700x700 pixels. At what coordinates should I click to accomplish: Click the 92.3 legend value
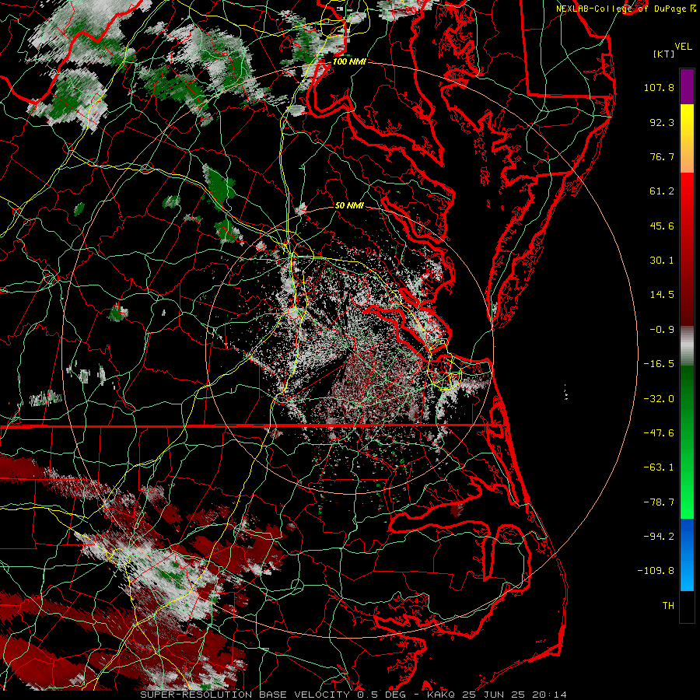click(x=662, y=122)
